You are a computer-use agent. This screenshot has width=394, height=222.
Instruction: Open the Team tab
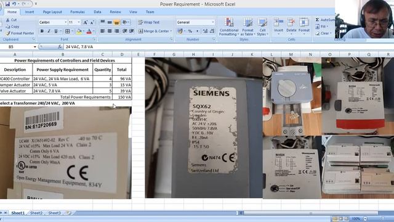(x=150, y=12)
